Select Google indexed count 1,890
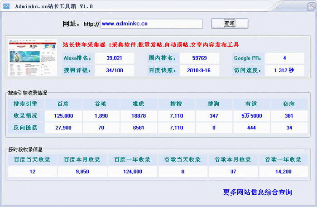 pos(101,116)
